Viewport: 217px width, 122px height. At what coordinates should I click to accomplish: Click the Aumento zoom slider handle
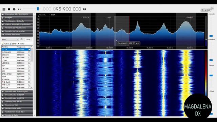coord(211,36)
